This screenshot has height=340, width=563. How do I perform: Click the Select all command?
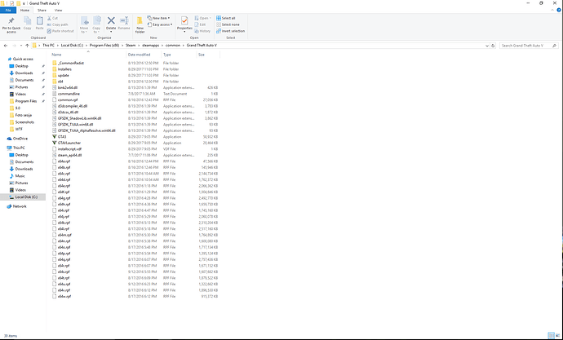tap(225, 18)
